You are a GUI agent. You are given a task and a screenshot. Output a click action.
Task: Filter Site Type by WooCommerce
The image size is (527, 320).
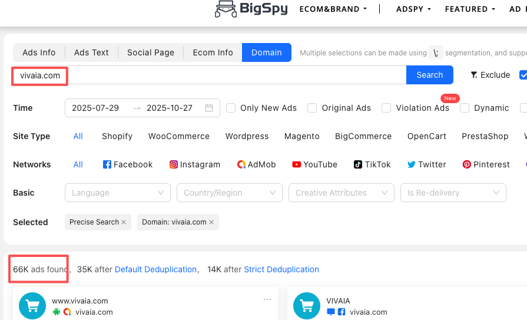click(179, 136)
